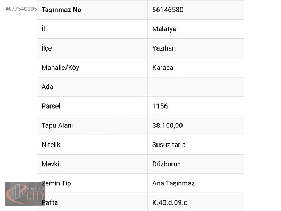Click the Mahalle/Köy label
Viewport: 281px width, 211px height.
pos(60,68)
